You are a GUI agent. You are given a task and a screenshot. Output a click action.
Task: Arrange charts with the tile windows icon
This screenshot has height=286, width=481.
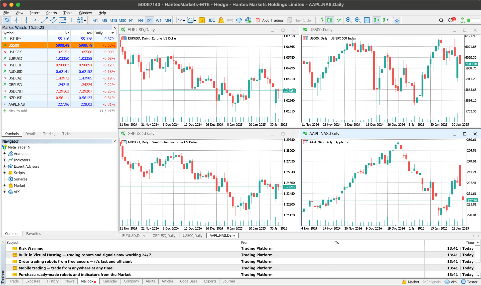[367, 20]
